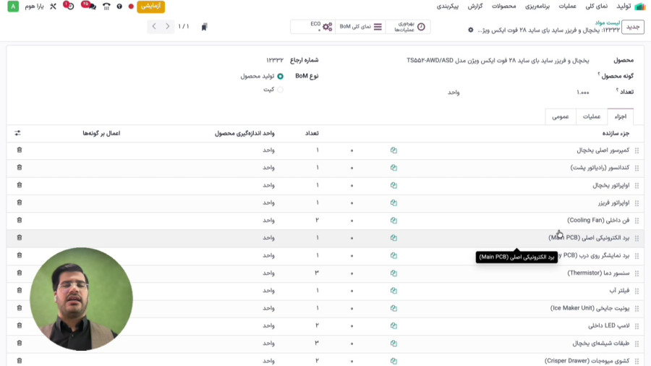
Task: Click the quantity field showing ۱.۰۰۰
Action: coord(582,93)
